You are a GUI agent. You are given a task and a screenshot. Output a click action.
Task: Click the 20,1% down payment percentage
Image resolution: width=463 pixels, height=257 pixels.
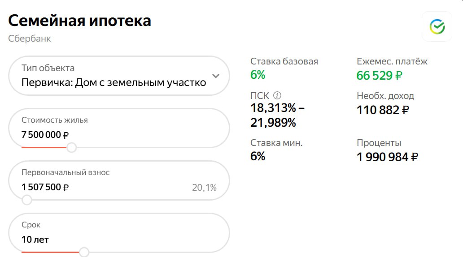[204, 188]
